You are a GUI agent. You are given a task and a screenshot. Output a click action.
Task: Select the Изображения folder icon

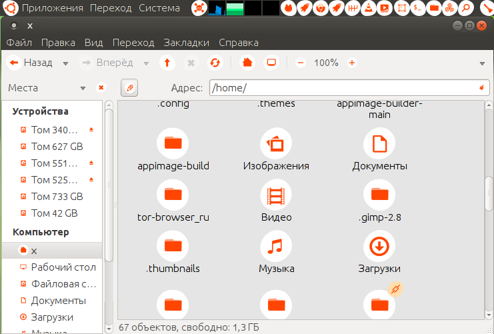point(276,143)
